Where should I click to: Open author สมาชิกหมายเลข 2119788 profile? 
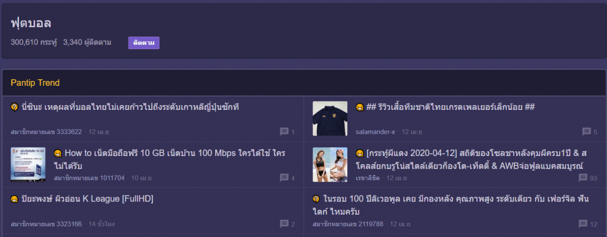click(x=348, y=224)
